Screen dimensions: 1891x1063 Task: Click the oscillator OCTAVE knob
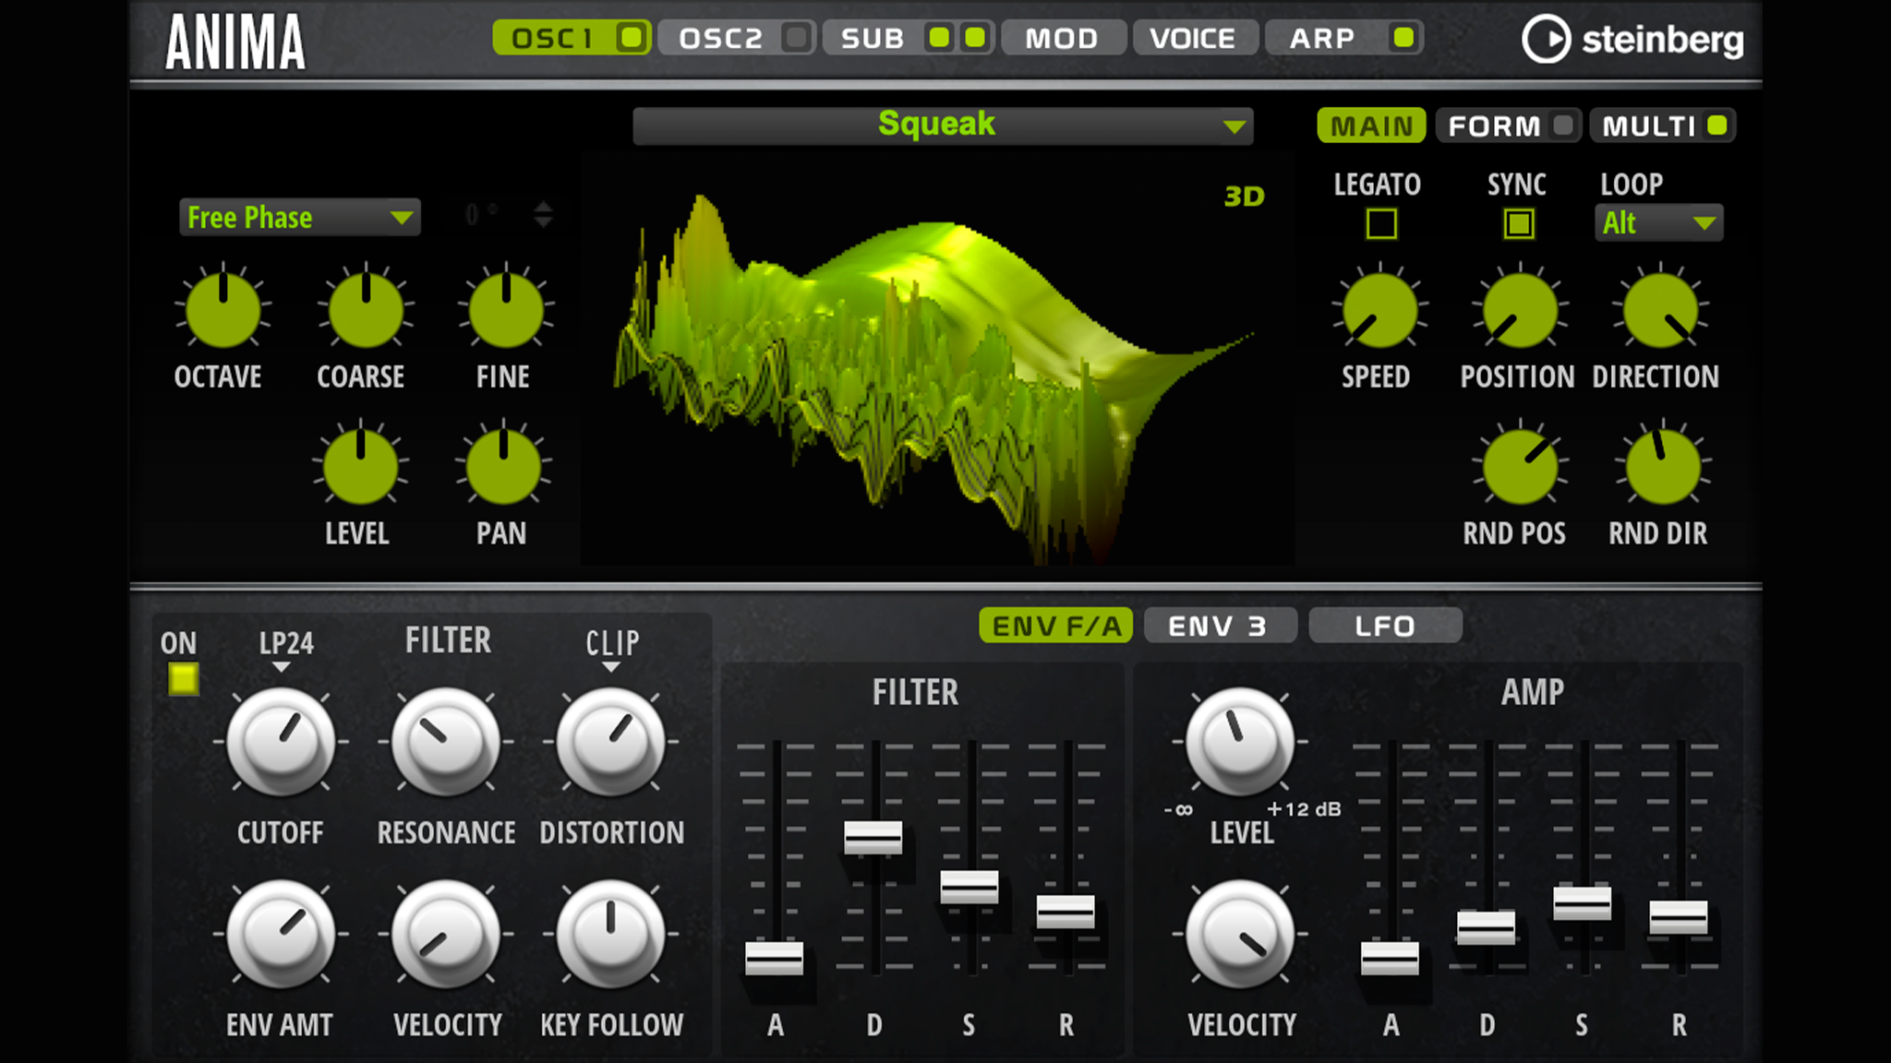pos(223,310)
